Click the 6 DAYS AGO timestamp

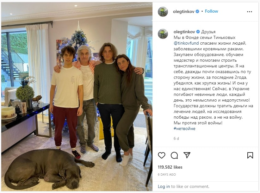pos(167,174)
